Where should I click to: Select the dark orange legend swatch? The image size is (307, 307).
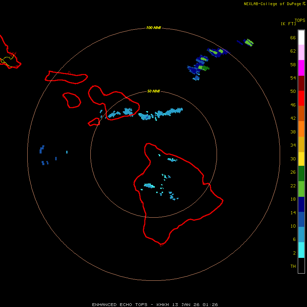click(x=301, y=113)
